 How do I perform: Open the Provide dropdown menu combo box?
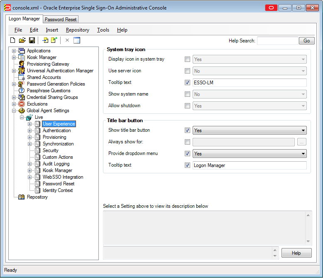click(250, 154)
